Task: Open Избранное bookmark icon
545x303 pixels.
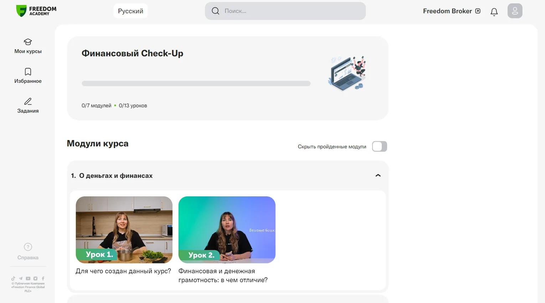Action: click(x=28, y=72)
